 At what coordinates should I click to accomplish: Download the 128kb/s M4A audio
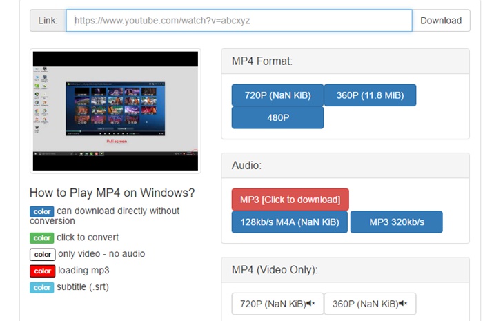[290, 222]
